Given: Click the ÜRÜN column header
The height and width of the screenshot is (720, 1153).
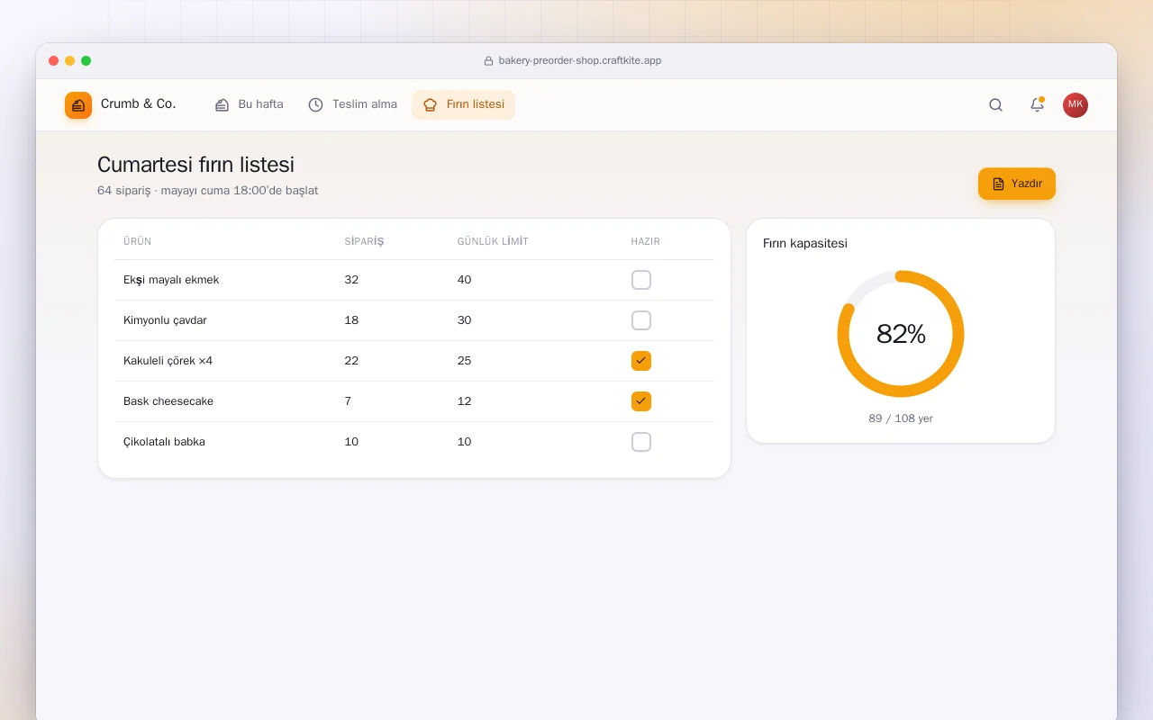Looking at the screenshot, I should pyautogui.click(x=137, y=242).
